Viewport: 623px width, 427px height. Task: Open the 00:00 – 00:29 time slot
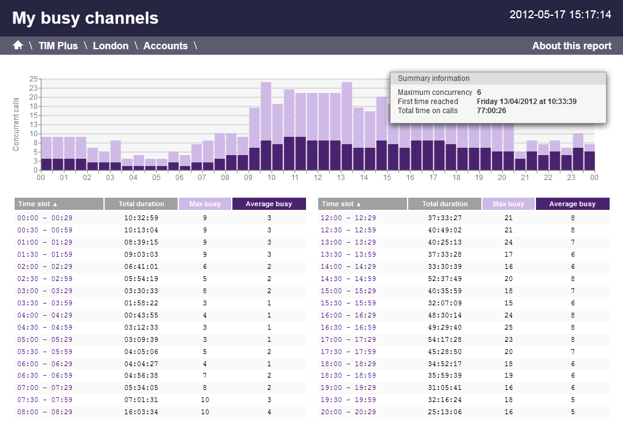coord(45,218)
